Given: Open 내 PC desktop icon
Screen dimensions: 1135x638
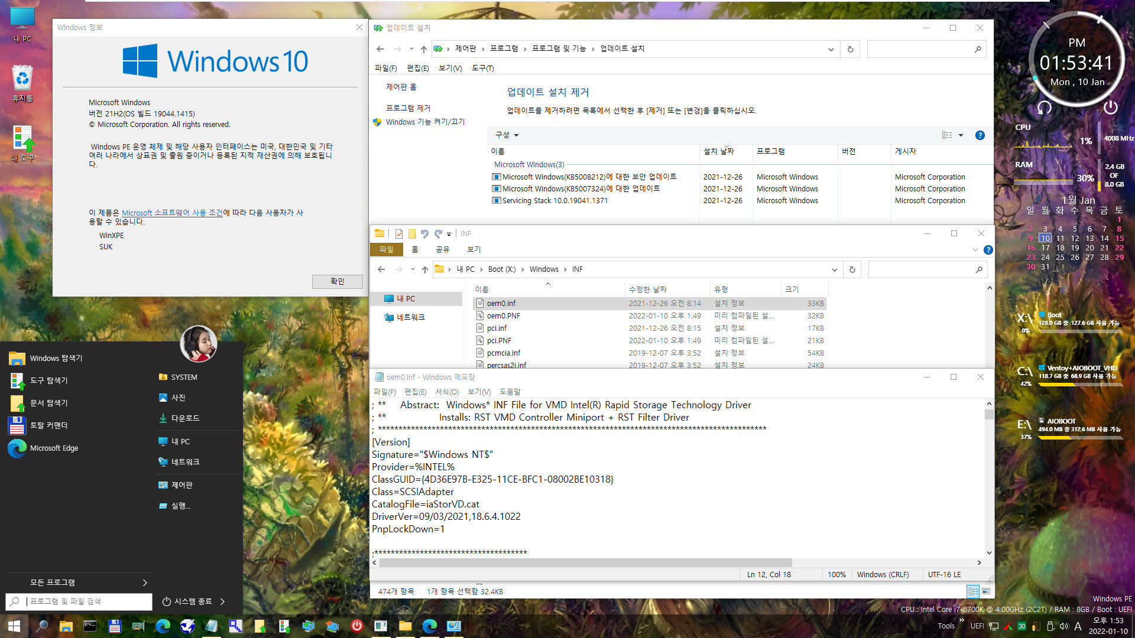Looking at the screenshot, I should [22, 25].
